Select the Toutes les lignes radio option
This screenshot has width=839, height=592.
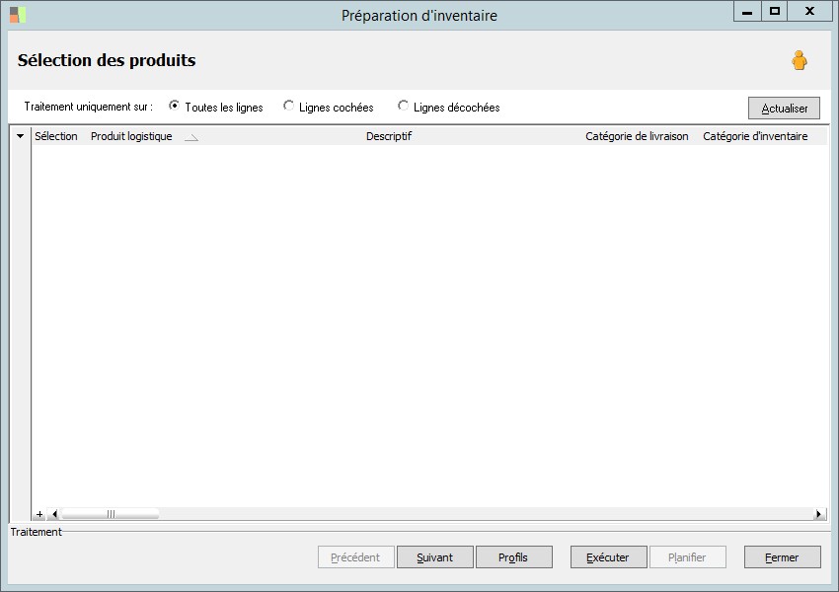click(215, 107)
